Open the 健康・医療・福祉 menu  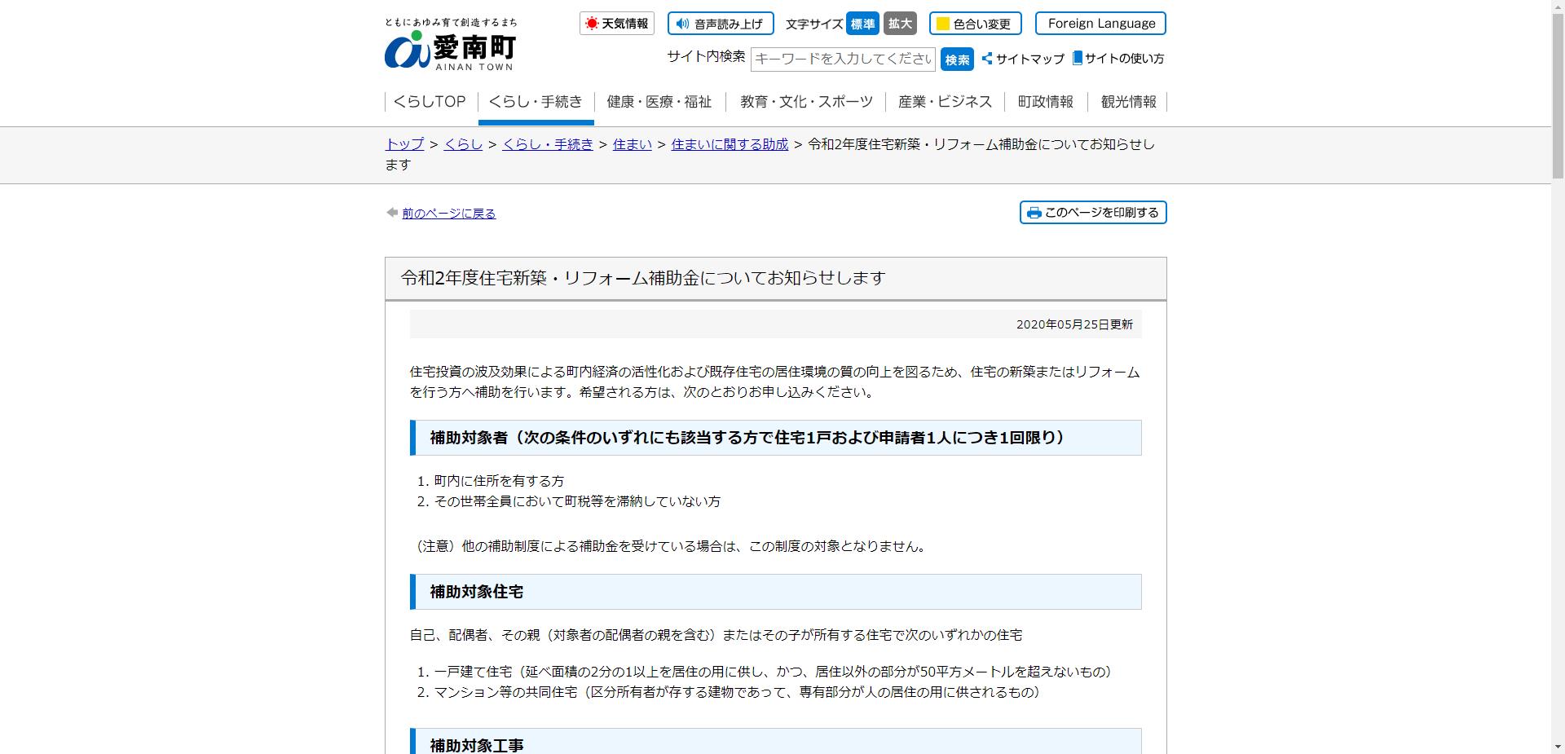[x=657, y=102]
